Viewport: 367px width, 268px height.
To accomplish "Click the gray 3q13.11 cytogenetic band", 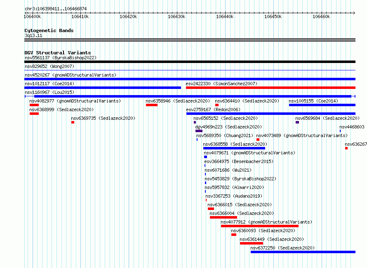I will coord(190,40).
